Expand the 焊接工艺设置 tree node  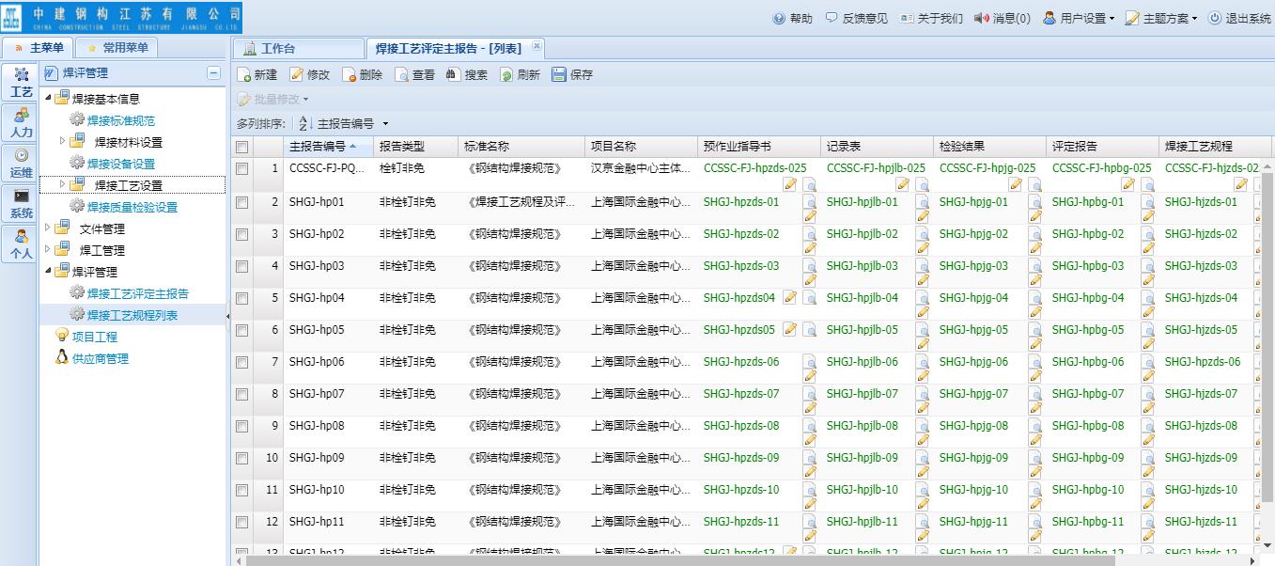coord(63,185)
